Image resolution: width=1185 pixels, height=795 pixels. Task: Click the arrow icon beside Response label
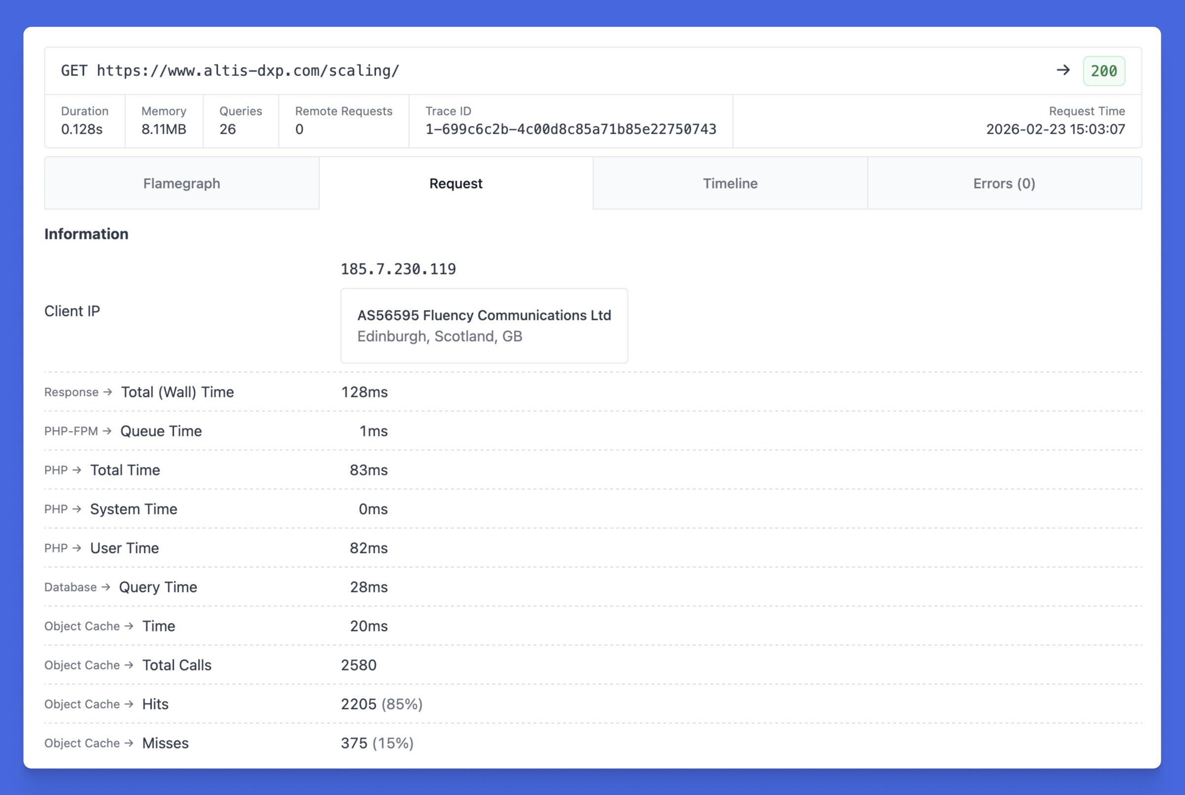[x=108, y=392]
